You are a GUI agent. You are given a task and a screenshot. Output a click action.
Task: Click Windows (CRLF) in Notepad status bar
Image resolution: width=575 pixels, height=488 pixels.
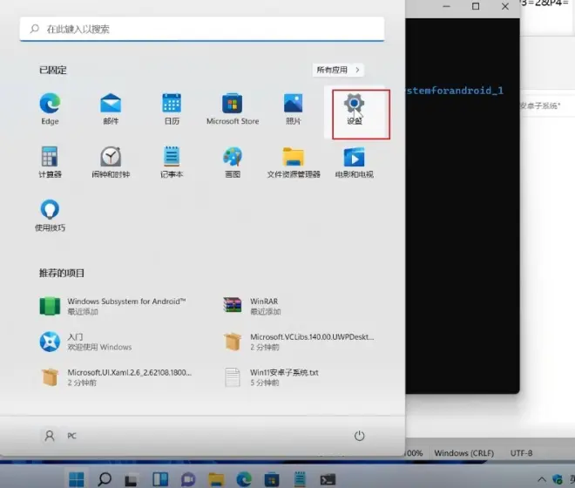(x=463, y=453)
